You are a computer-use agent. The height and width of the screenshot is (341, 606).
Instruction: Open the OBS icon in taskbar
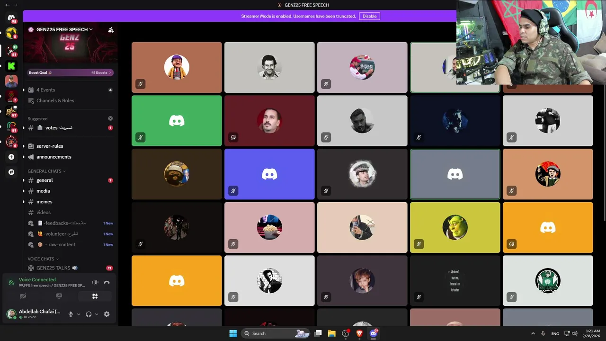coord(346,333)
